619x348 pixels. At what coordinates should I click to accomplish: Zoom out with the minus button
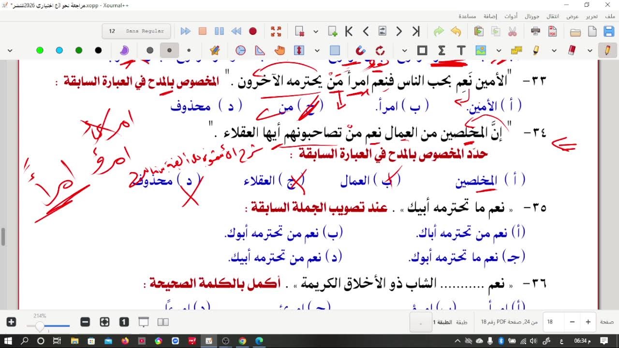click(x=85, y=322)
